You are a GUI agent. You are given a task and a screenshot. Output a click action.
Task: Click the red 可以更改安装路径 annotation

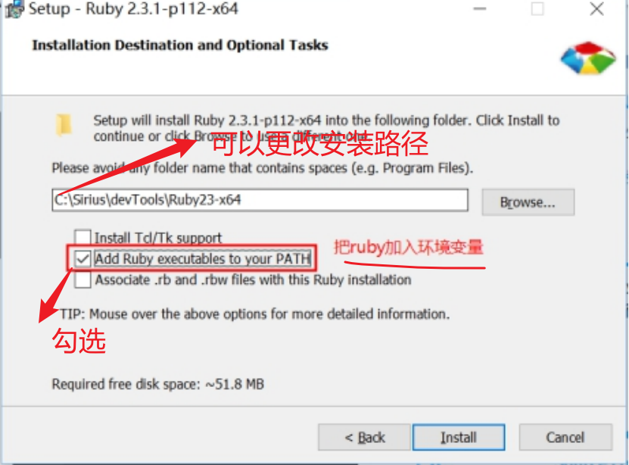(x=319, y=144)
